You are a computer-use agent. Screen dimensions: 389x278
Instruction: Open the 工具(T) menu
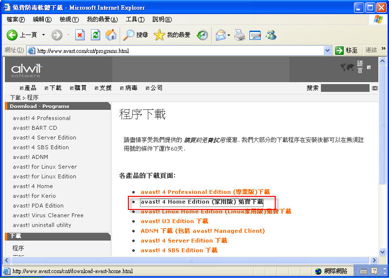click(135, 19)
